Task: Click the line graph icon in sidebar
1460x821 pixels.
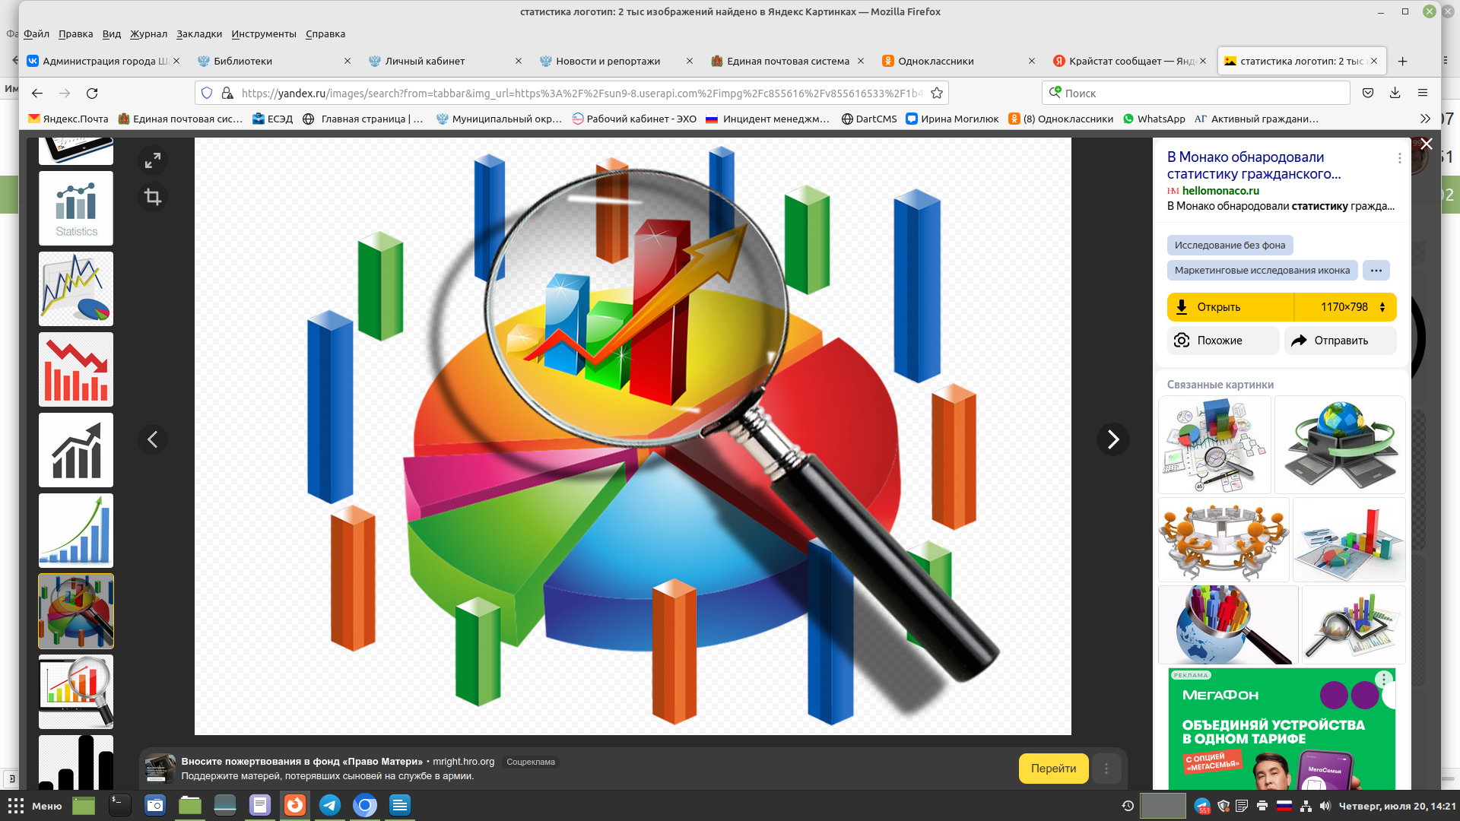Action: coord(75,289)
